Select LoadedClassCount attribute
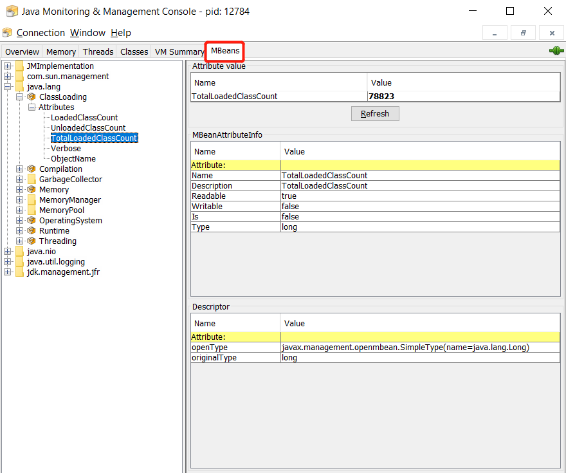This screenshot has height=473, width=566. [84, 117]
